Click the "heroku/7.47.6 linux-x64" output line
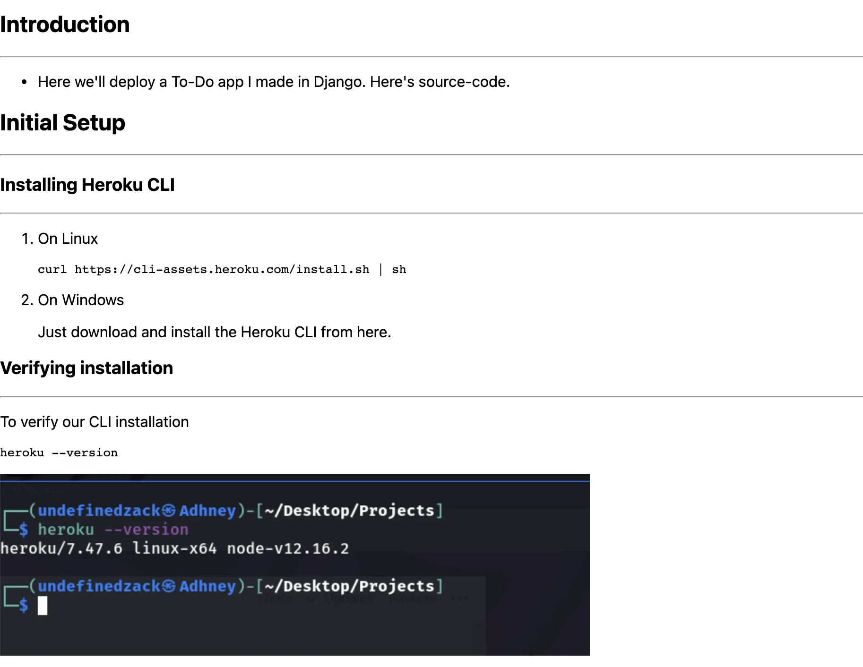863x667 pixels. 174,548
